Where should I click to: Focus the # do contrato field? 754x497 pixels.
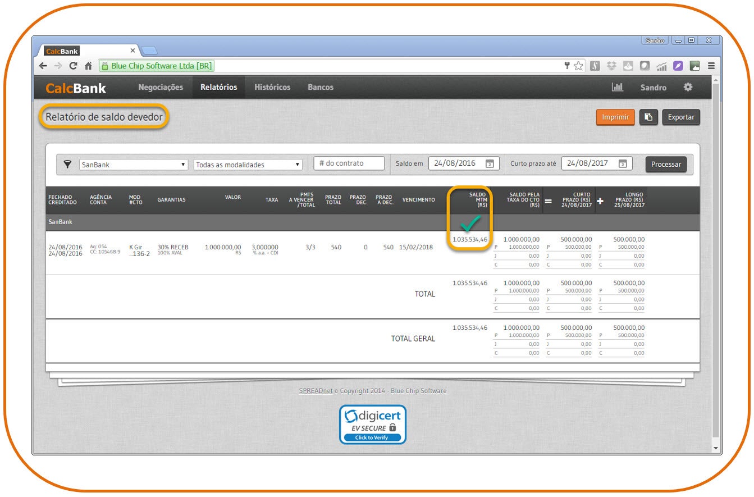pos(349,163)
